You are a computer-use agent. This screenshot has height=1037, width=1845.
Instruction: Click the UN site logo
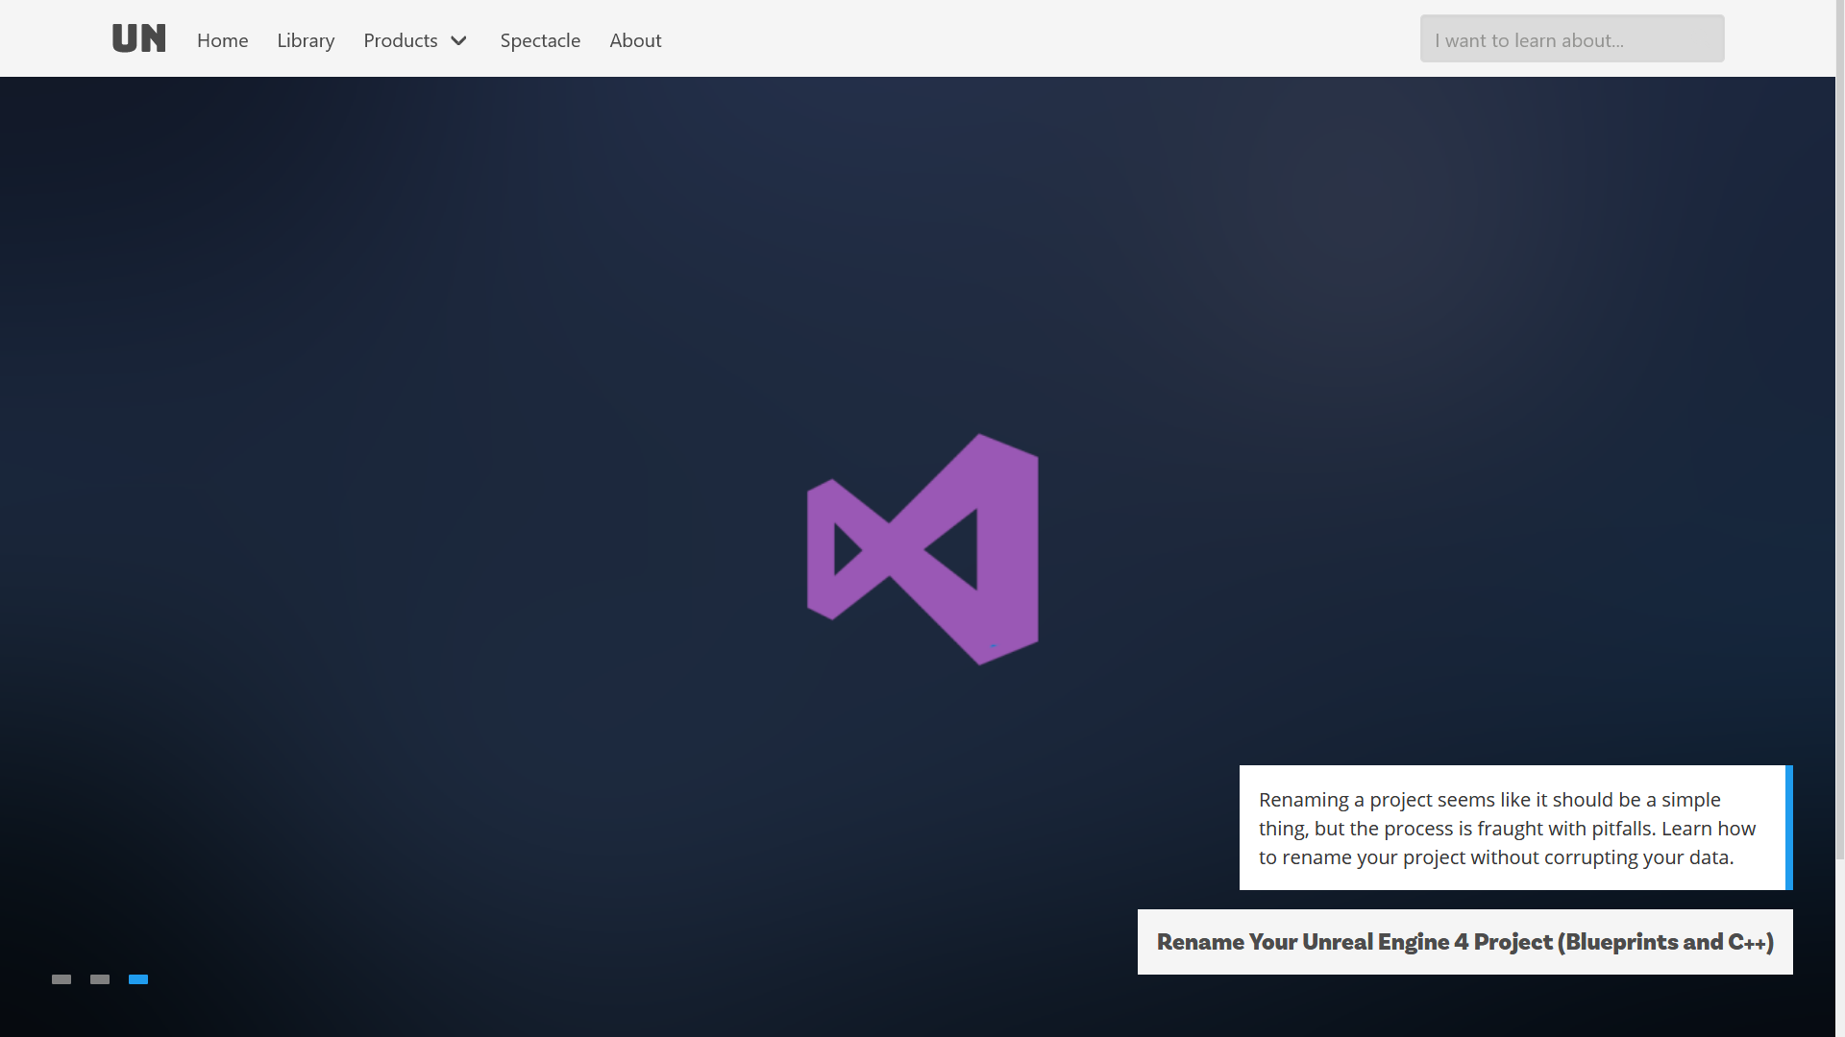139,38
